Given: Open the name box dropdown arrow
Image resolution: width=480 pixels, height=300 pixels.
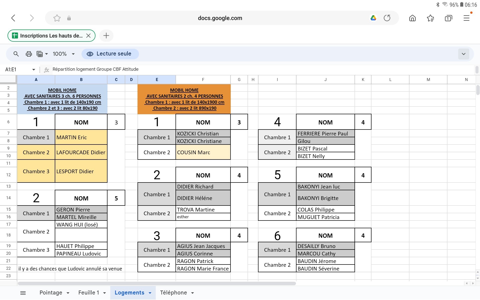Looking at the screenshot, I should click(33, 69).
